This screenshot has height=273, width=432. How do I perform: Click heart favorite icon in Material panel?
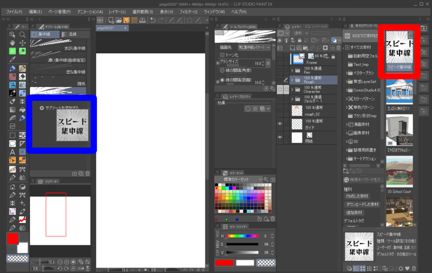pos(408,269)
